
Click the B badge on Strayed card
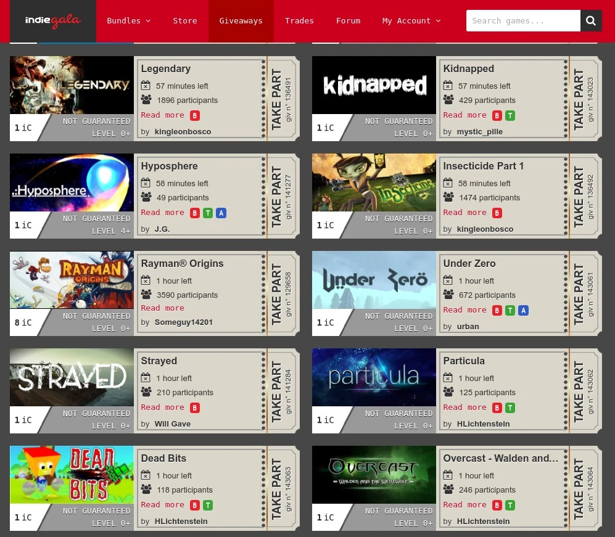pos(195,408)
